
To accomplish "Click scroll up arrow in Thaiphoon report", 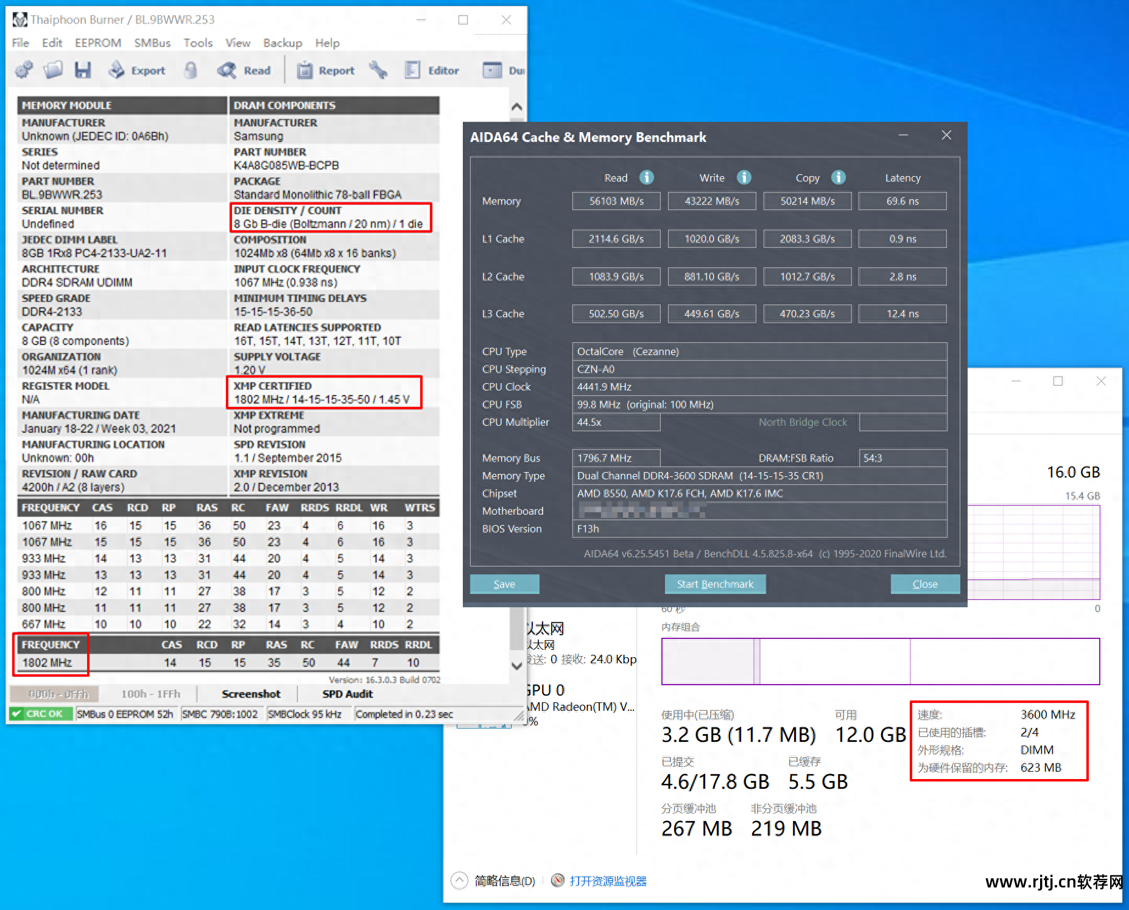I will point(517,107).
